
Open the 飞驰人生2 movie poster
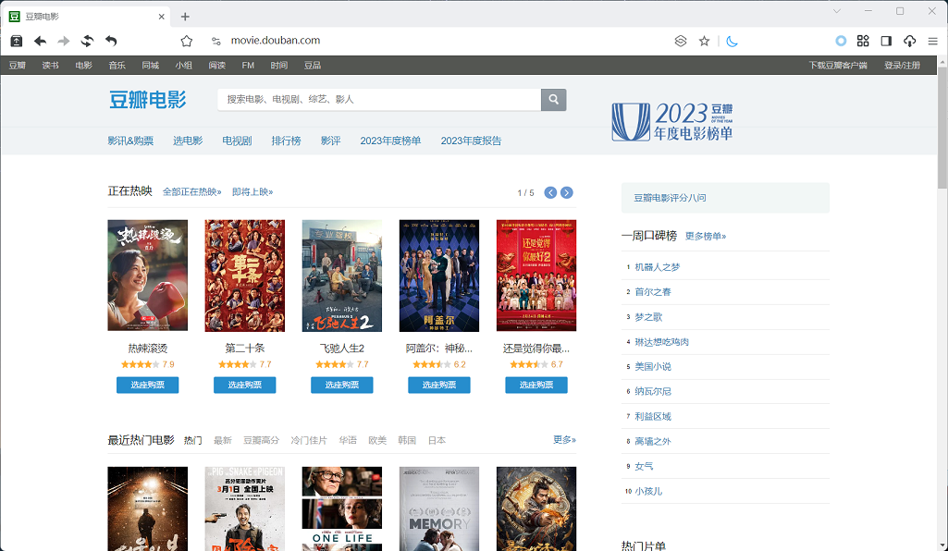[x=342, y=275]
